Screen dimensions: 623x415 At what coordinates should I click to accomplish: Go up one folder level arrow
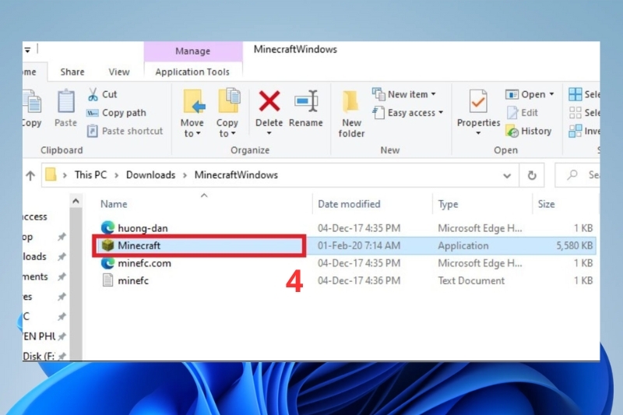point(30,175)
